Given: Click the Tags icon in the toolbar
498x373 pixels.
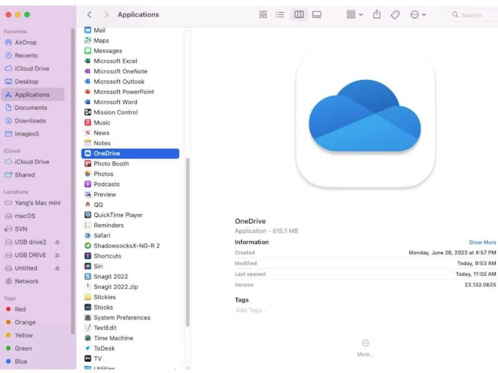Looking at the screenshot, I should pos(395,14).
